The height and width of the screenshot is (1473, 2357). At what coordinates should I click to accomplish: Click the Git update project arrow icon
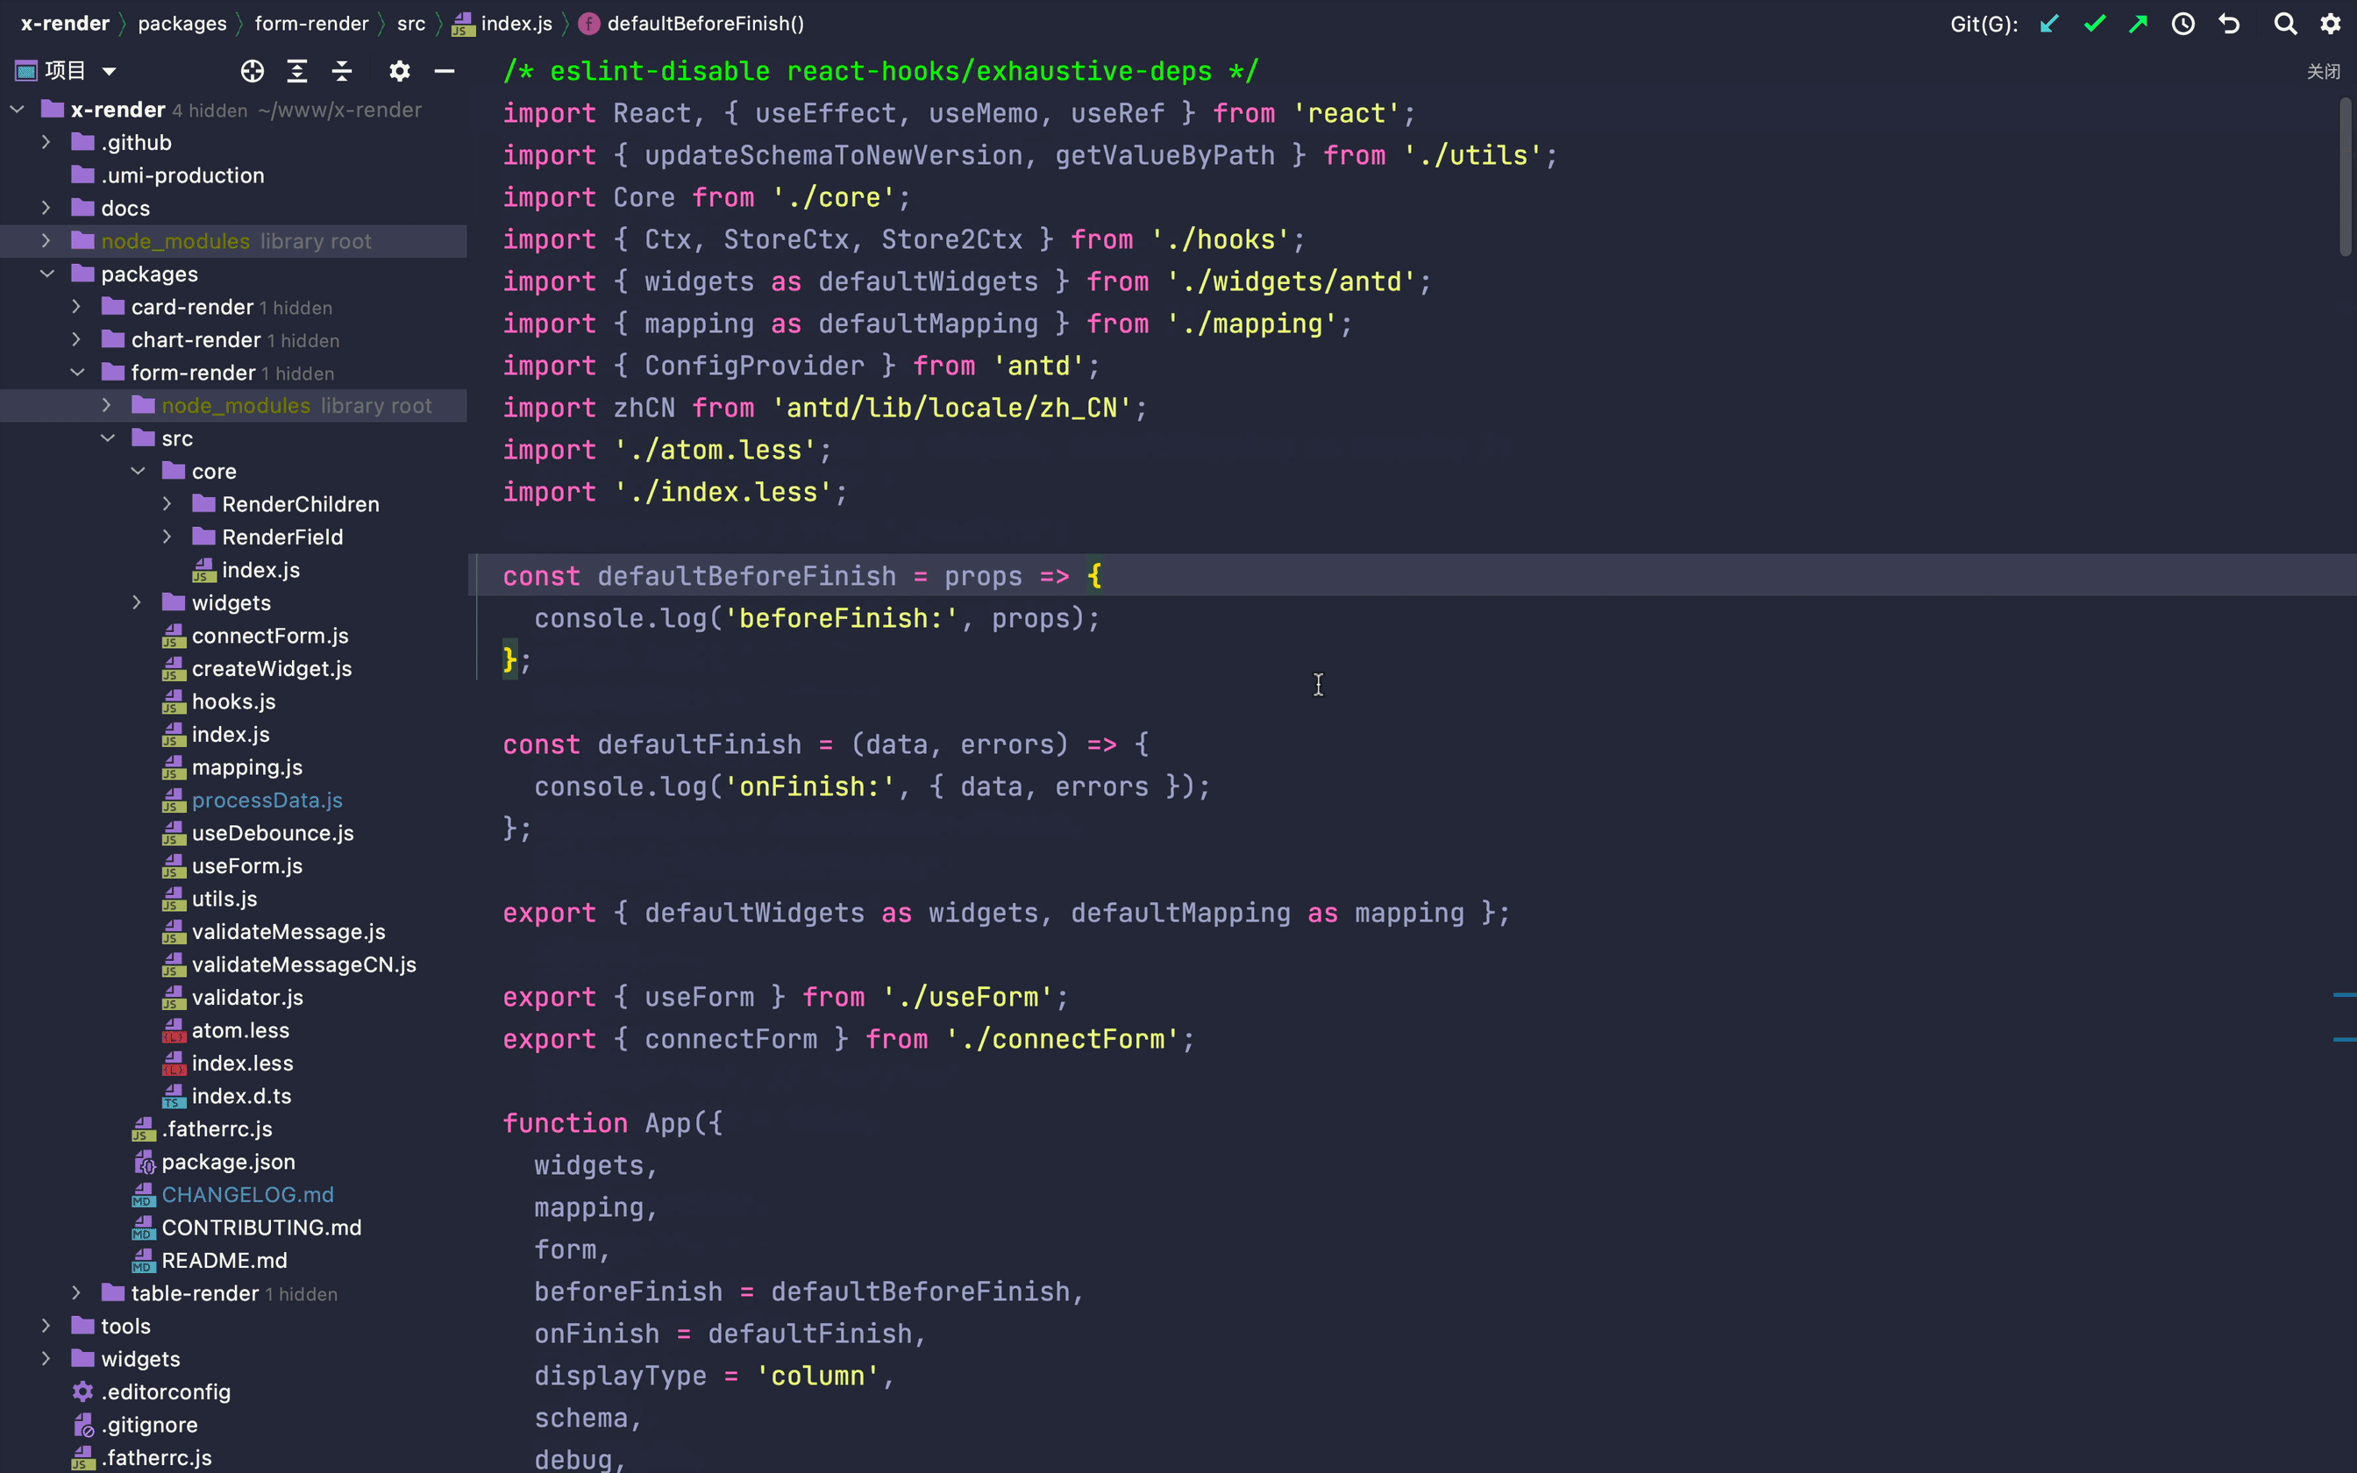(2049, 24)
